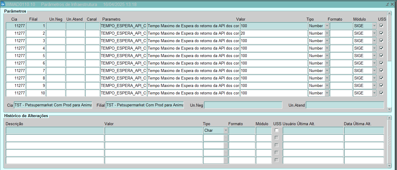Click Parametro field for Filial 7

123,71
